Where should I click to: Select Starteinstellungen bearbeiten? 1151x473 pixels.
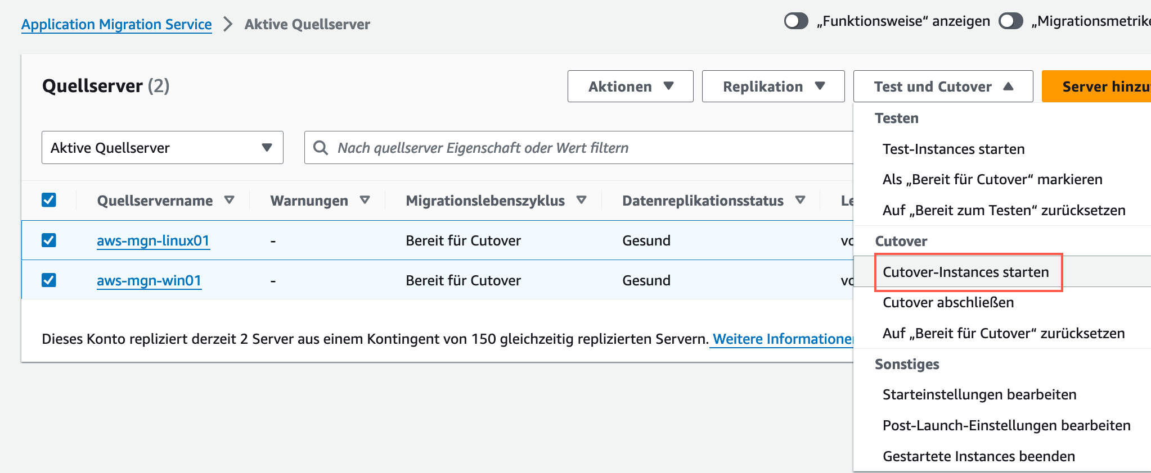pyautogui.click(x=979, y=394)
